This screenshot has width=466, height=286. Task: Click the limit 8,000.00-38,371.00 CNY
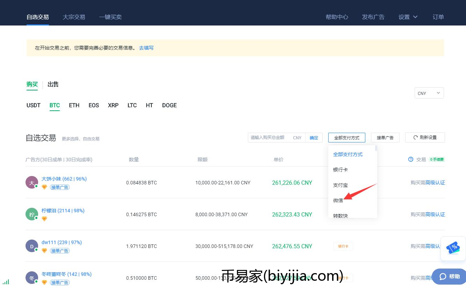[x=221, y=214]
